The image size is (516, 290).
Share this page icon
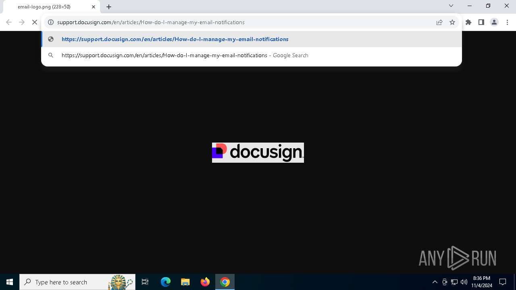439,22
